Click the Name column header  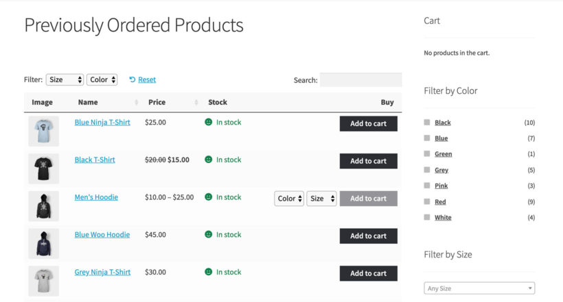point(88,102)
